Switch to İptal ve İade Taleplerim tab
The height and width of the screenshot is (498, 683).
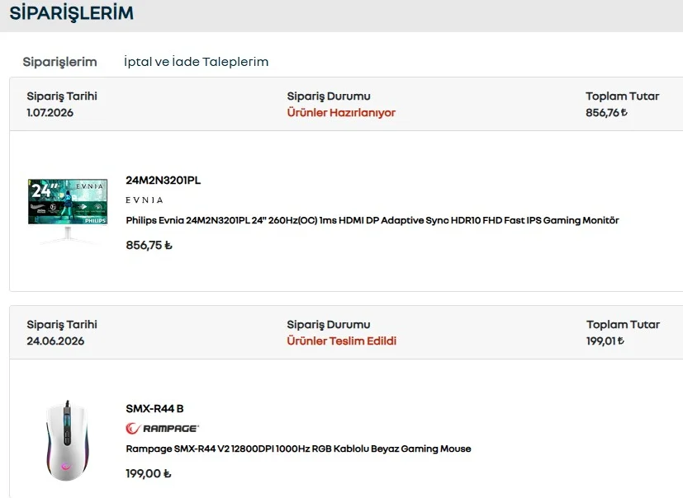[x=196, y=62]
